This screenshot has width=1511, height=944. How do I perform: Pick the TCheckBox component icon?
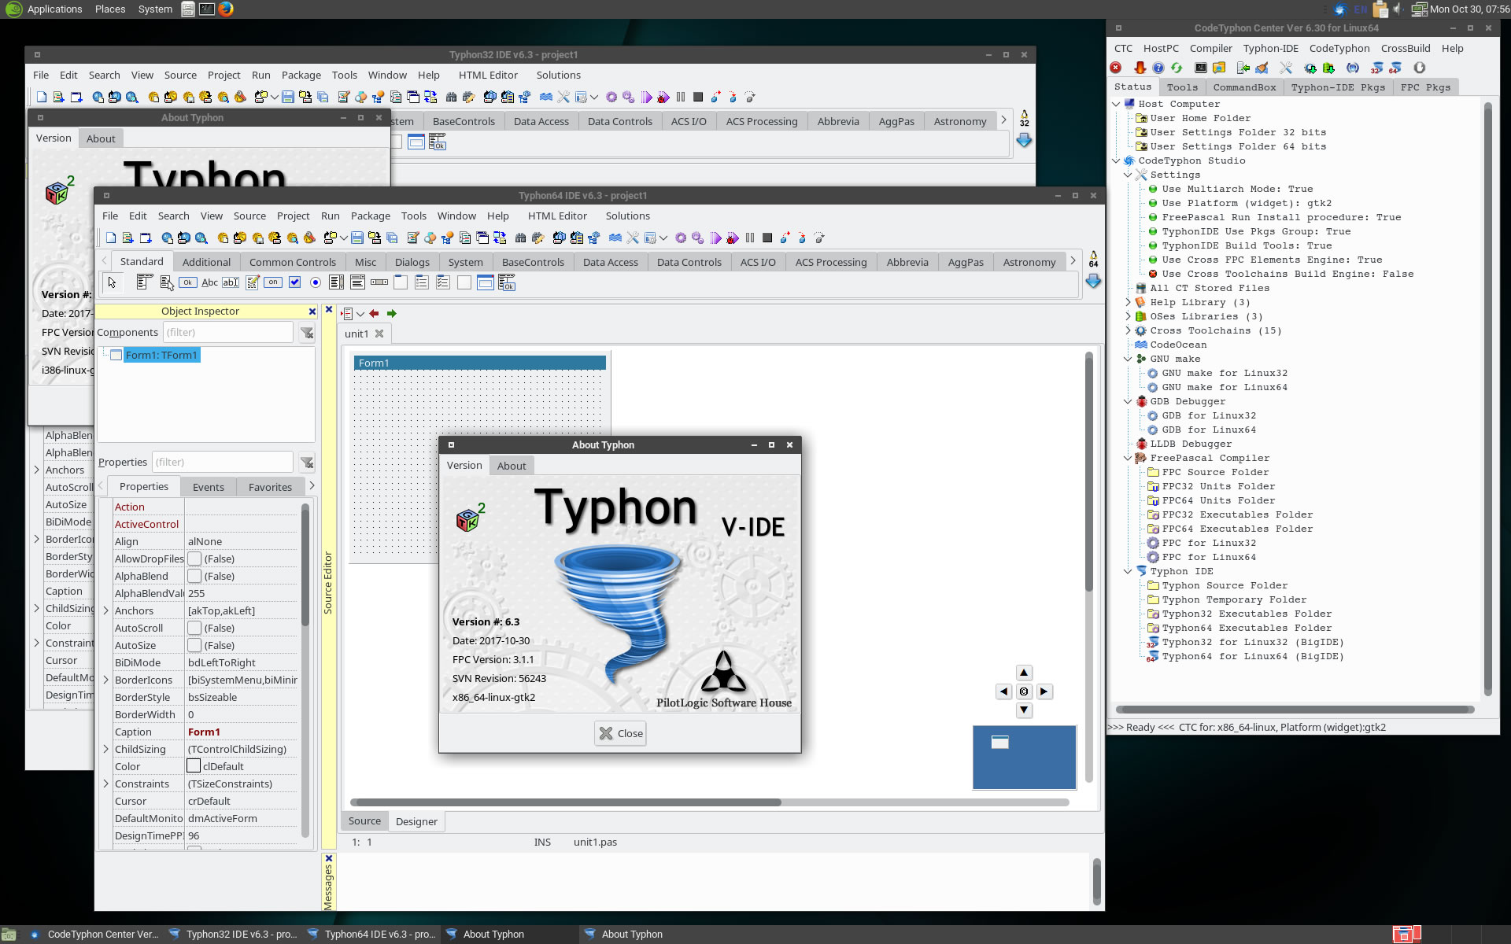point(294,282)
